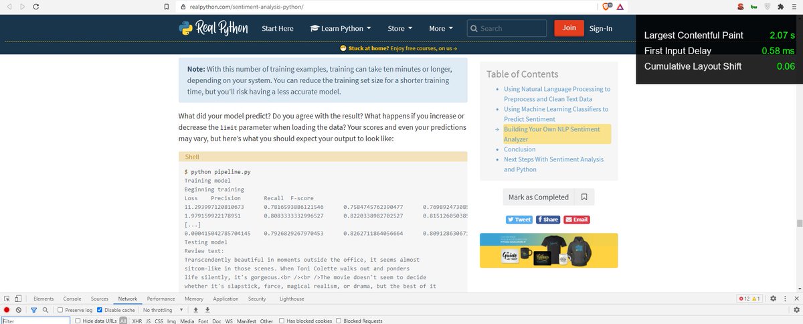Click the orange Join button
The height and width of the screenshot is (324, 803).
pos(569,28)
